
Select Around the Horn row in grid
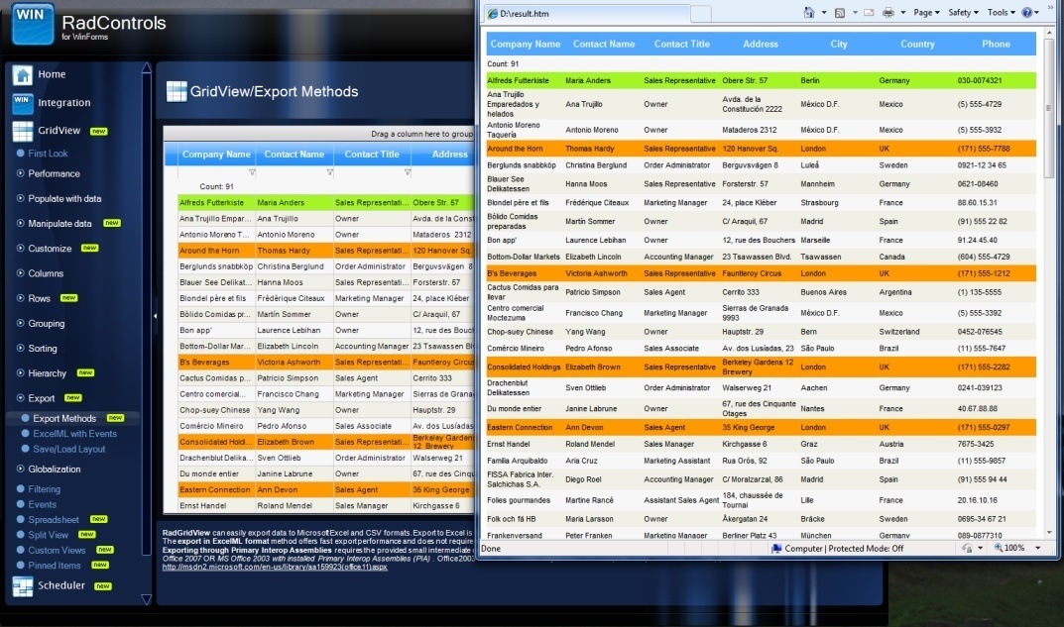tap(325, 251)
